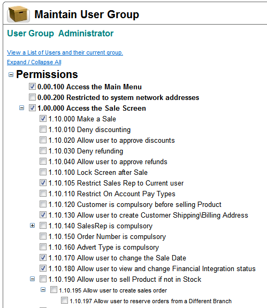Tick 1.10.197 reserve orders from Different Branch
Screen dimensions: 267x308
tap(64, 300)
